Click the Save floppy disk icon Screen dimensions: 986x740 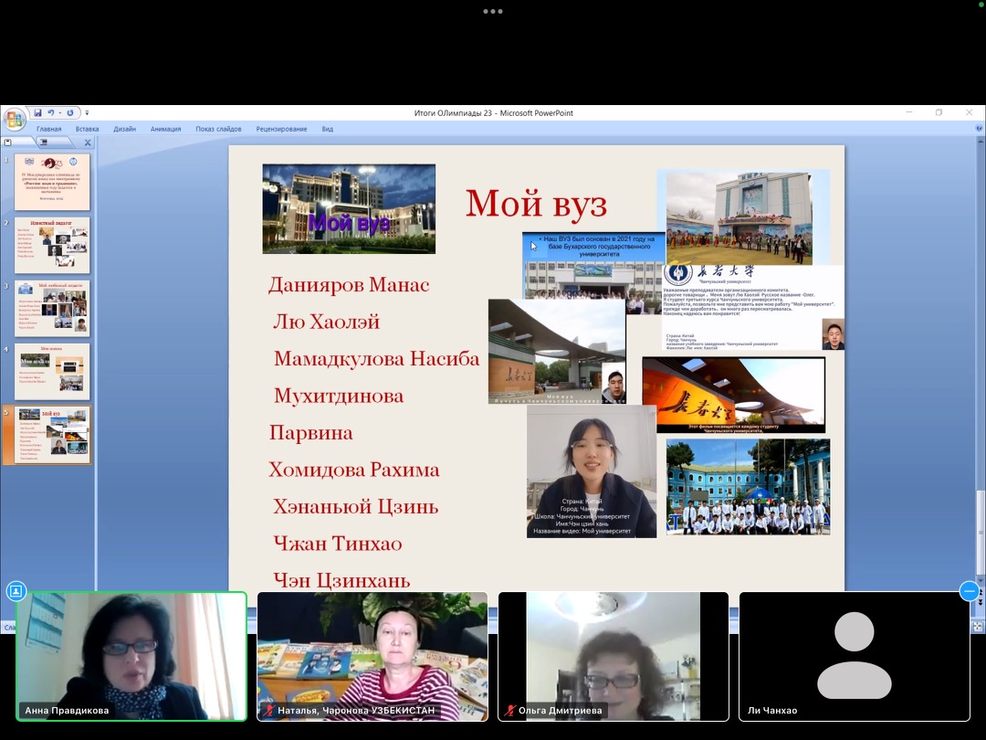38,113
